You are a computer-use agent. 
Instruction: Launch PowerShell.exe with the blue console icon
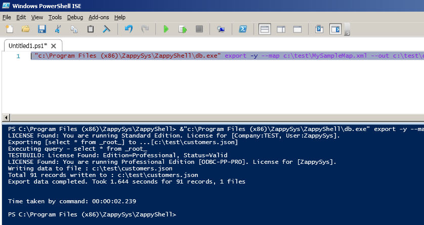pyautogui.click(x=242, y=29)
